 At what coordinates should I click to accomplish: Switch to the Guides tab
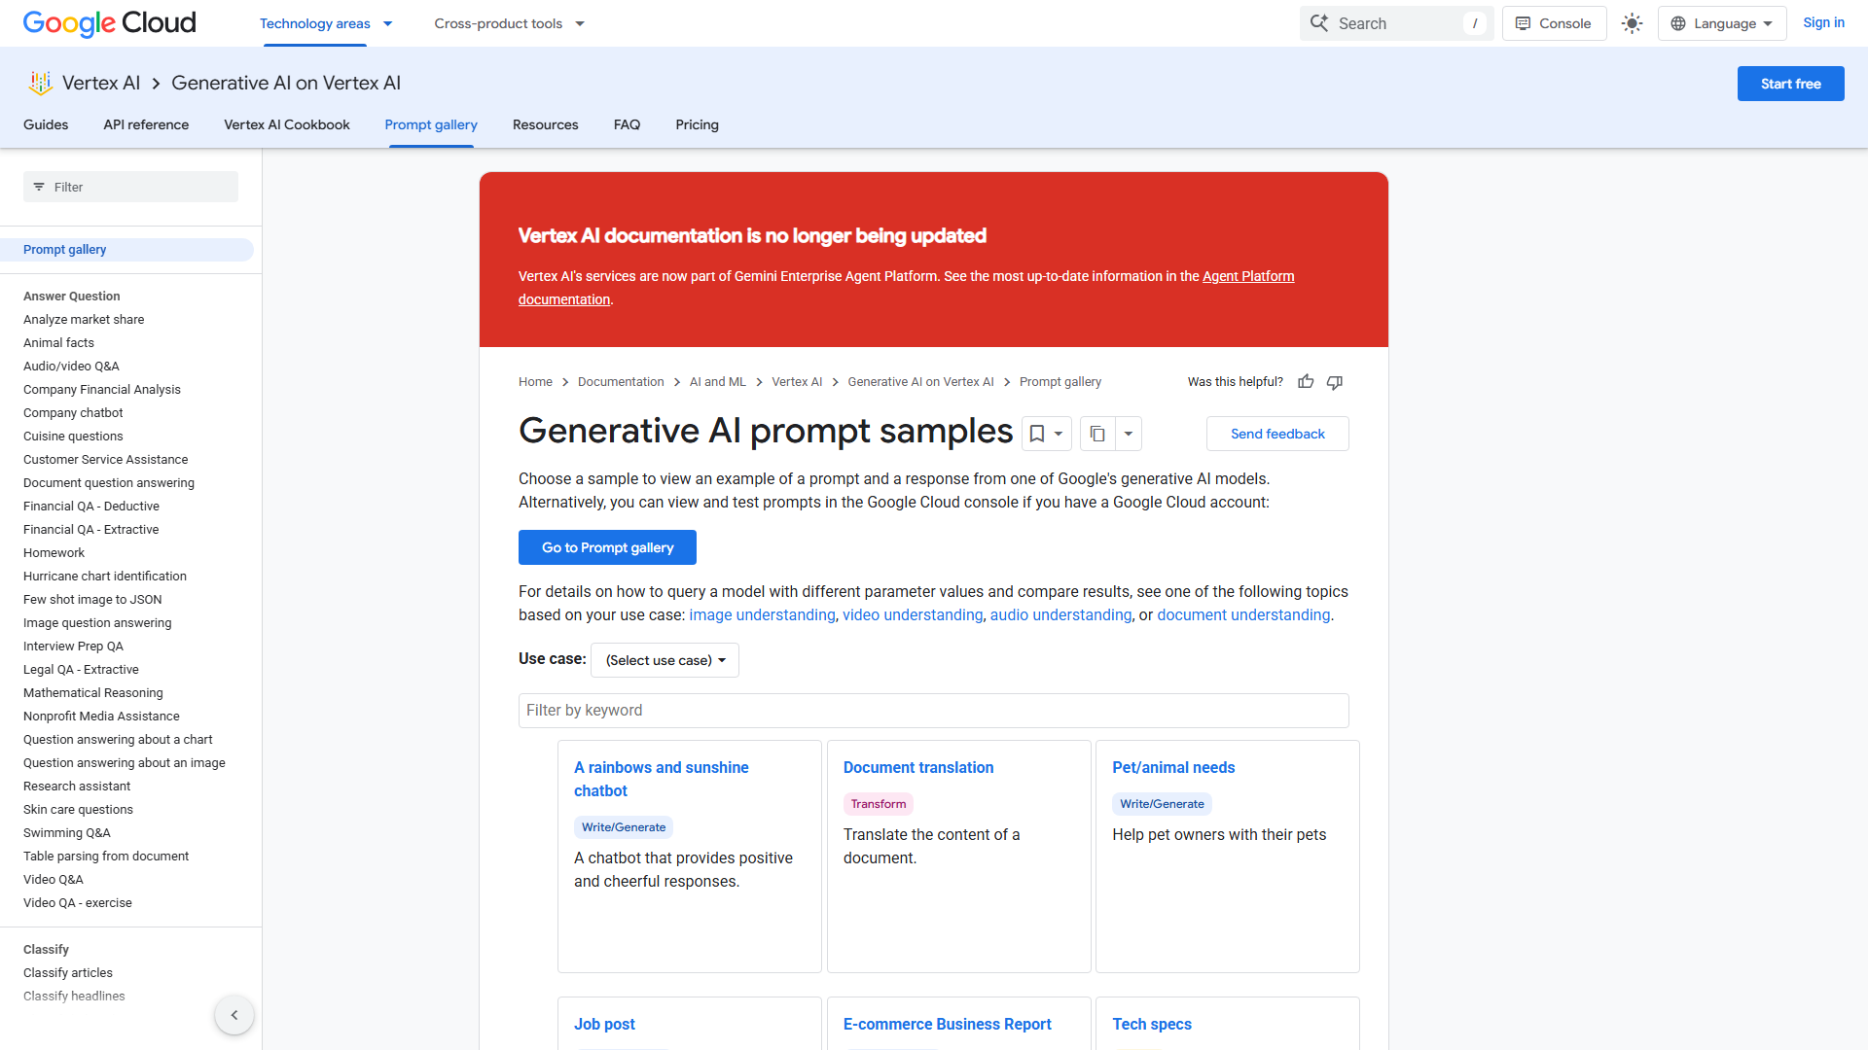point(46,124)
